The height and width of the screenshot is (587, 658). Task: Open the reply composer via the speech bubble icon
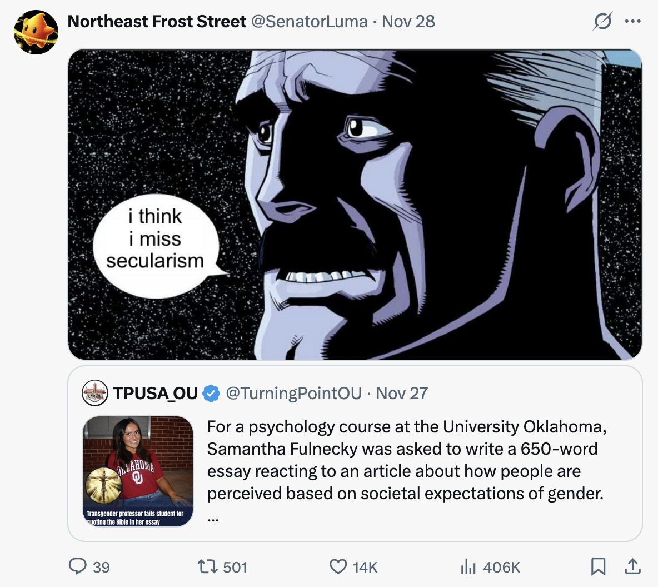coord(79,566)
